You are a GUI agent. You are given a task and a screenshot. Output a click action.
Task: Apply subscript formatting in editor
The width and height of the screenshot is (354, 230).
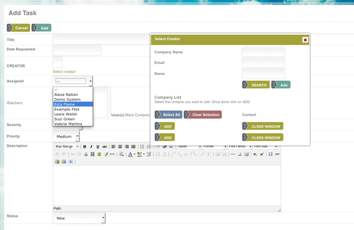(255, 154)
